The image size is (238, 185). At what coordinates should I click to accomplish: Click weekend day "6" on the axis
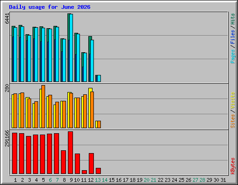(x=50, y=180)
